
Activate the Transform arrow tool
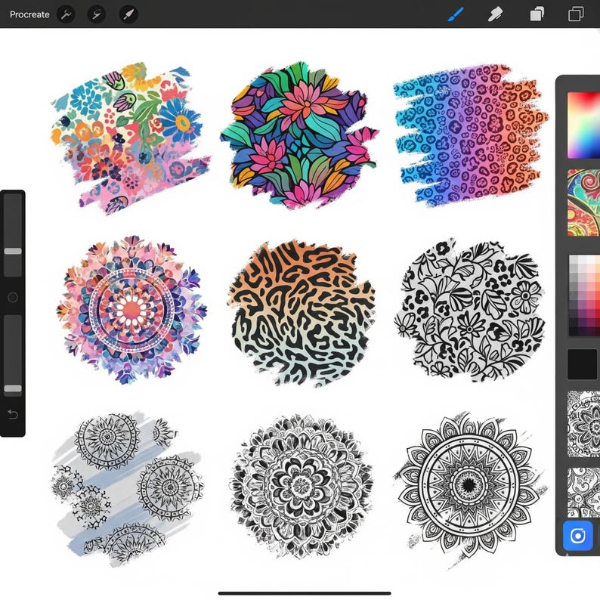(128, 14)
